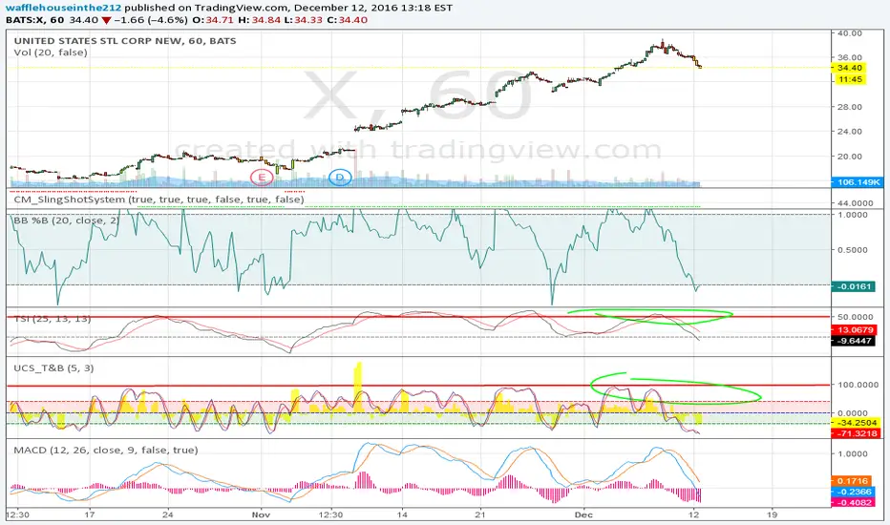Click the '19' date on time axis
The width and height of the screenshot is (890, 525).
[772, 514]
